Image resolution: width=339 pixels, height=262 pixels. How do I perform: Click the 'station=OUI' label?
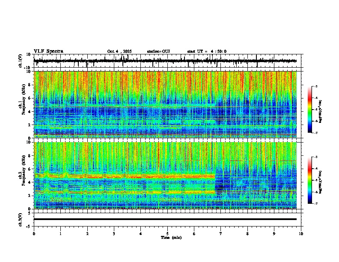[x=158, y=51]
